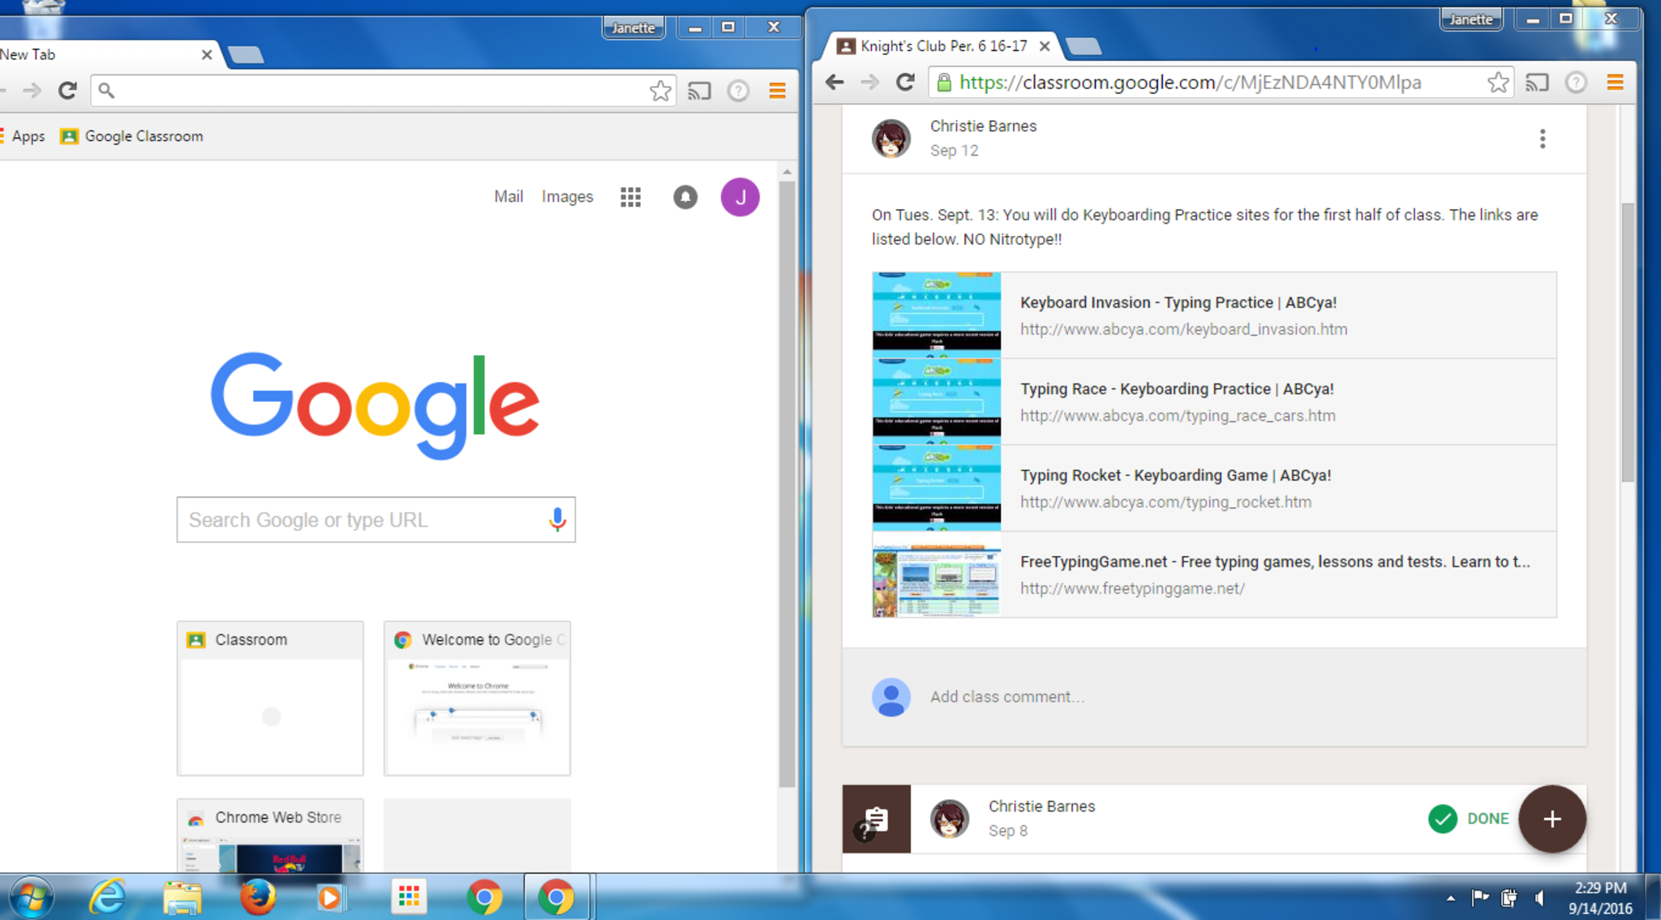This screenshot has height=920, width=1661.
Task: Click the voice search microphone icon
Action: tap(557, 520)
